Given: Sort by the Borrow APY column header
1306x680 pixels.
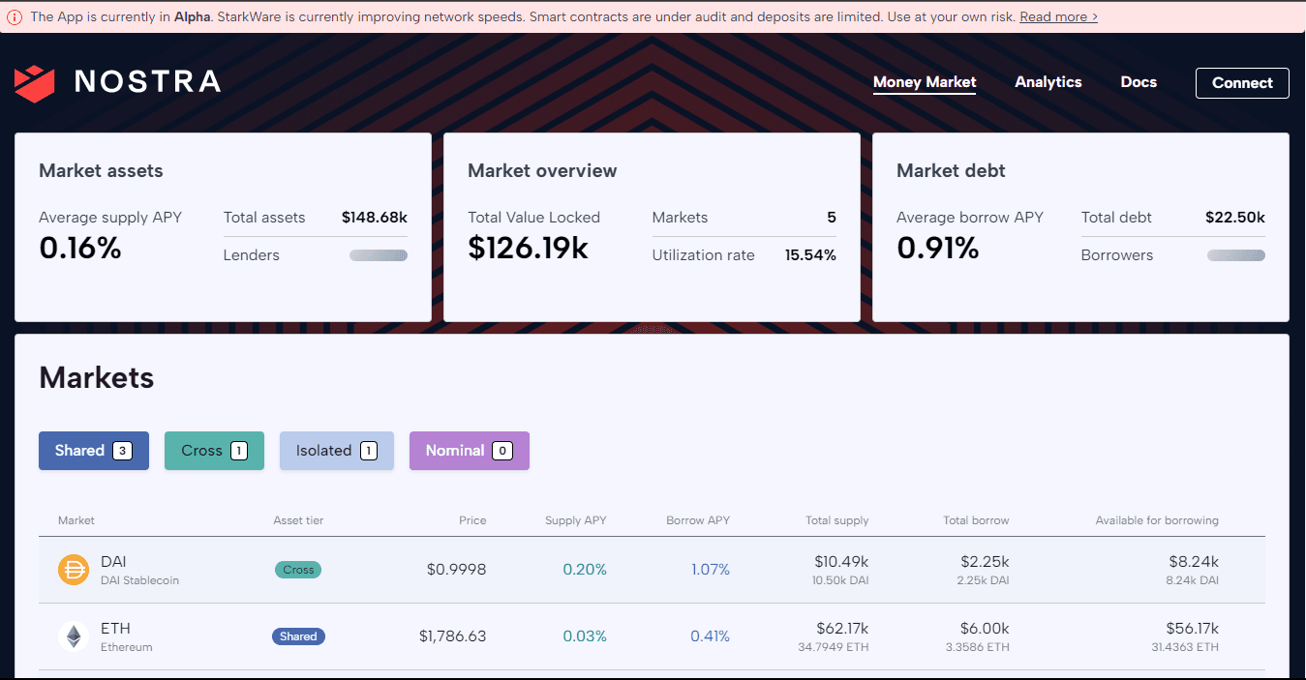Looking at the screenshot, I should (698, 520).
